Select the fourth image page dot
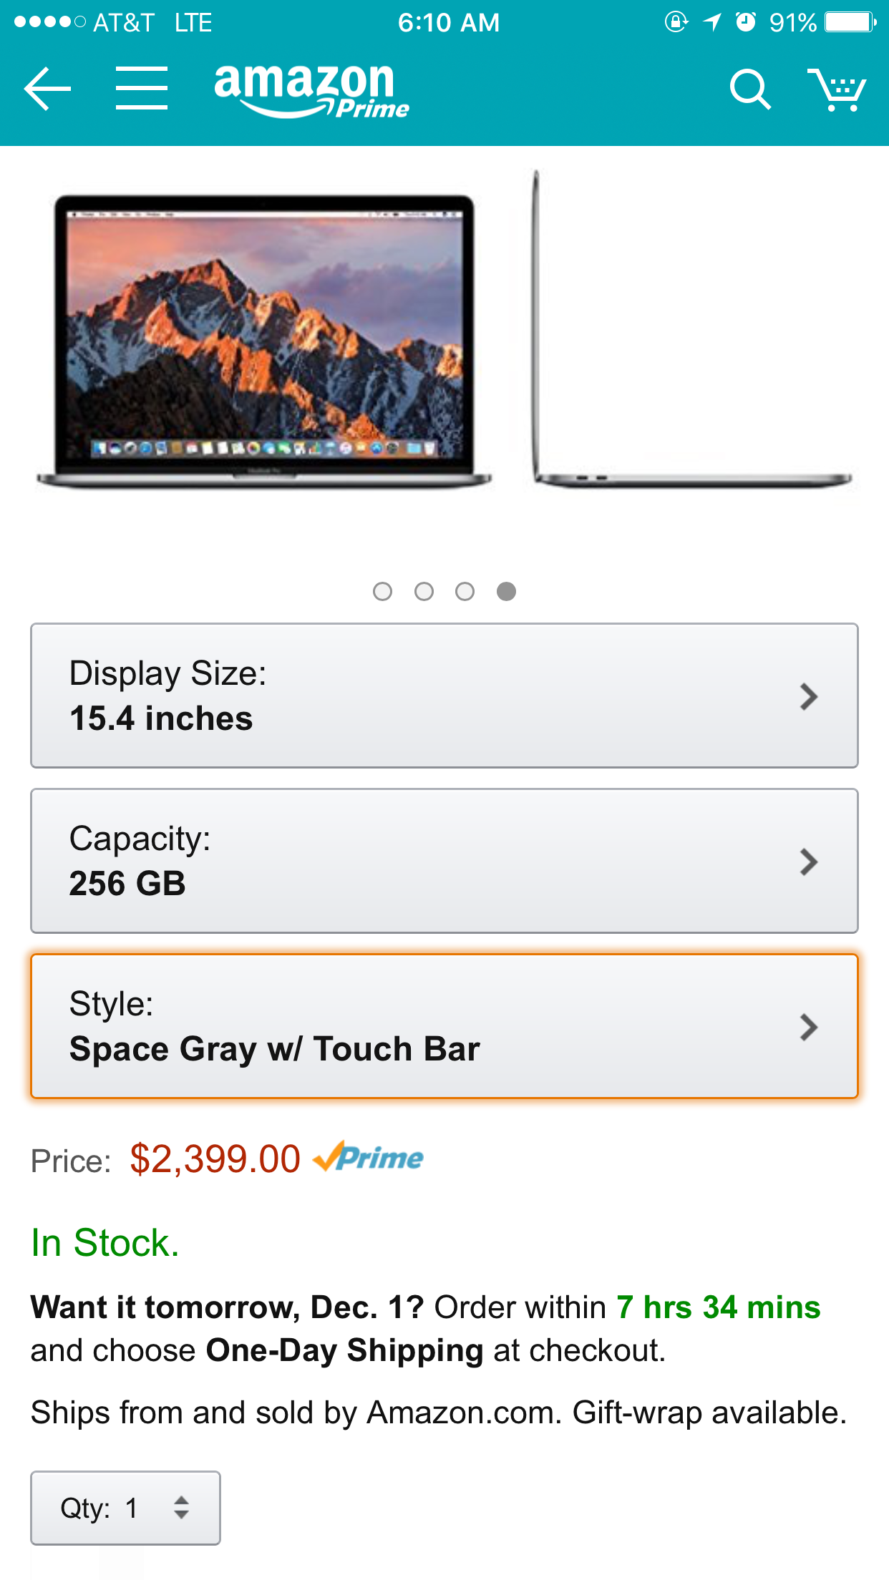889x1580 pixels. [507, 591]
